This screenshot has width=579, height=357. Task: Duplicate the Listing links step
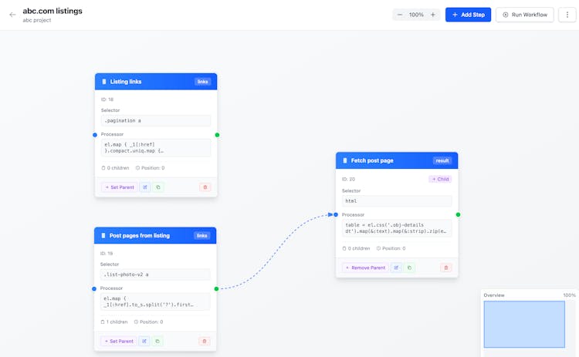[x=157, y=187]
